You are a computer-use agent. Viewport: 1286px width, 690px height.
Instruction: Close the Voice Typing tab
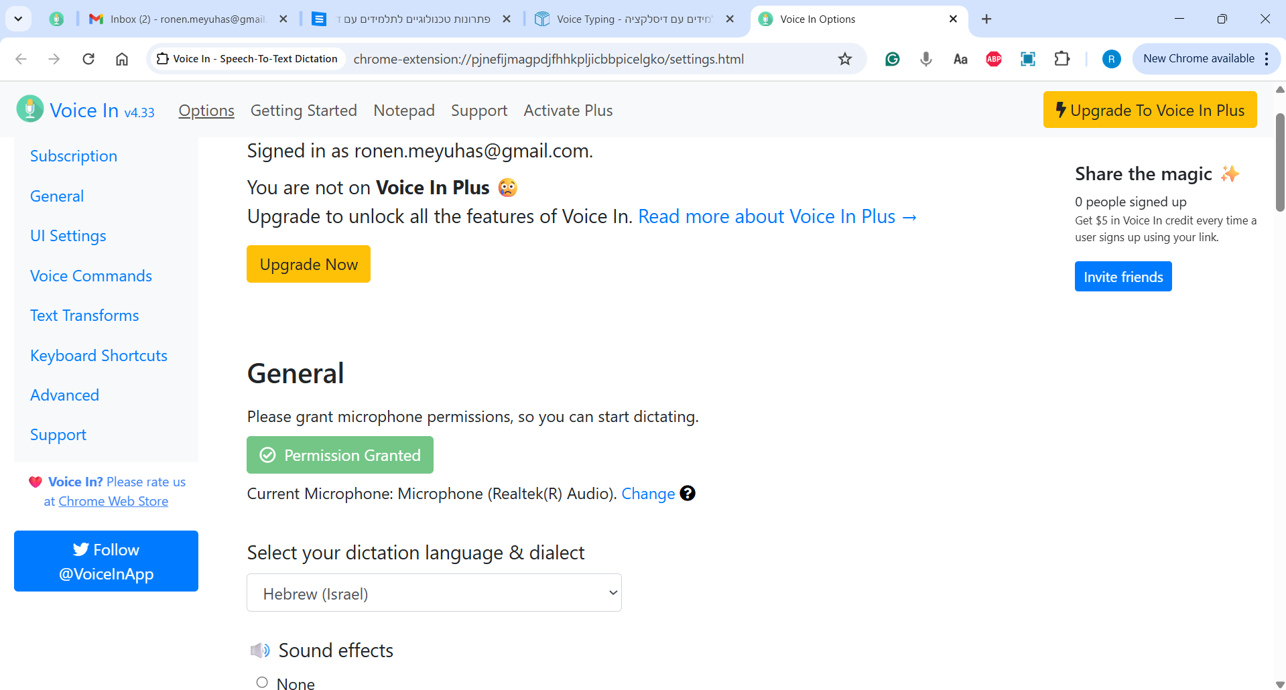tap(730, 19)
